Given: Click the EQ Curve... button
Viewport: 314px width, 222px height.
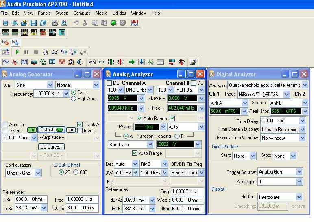Looking at the screenshot, I should (x=52, y=147).
